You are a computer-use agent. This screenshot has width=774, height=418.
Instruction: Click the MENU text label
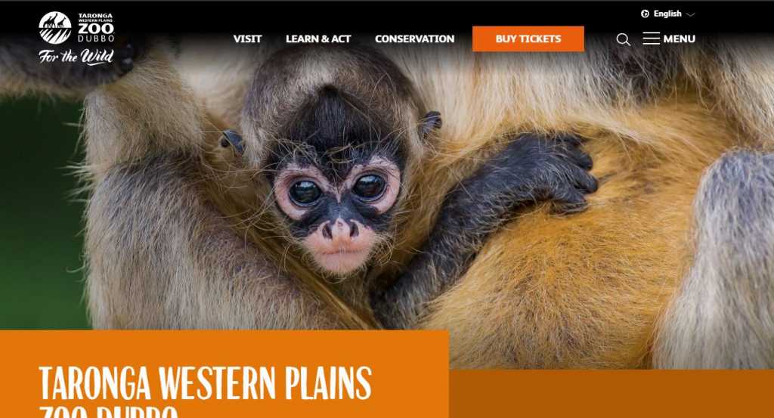click(x=680, y=39)
